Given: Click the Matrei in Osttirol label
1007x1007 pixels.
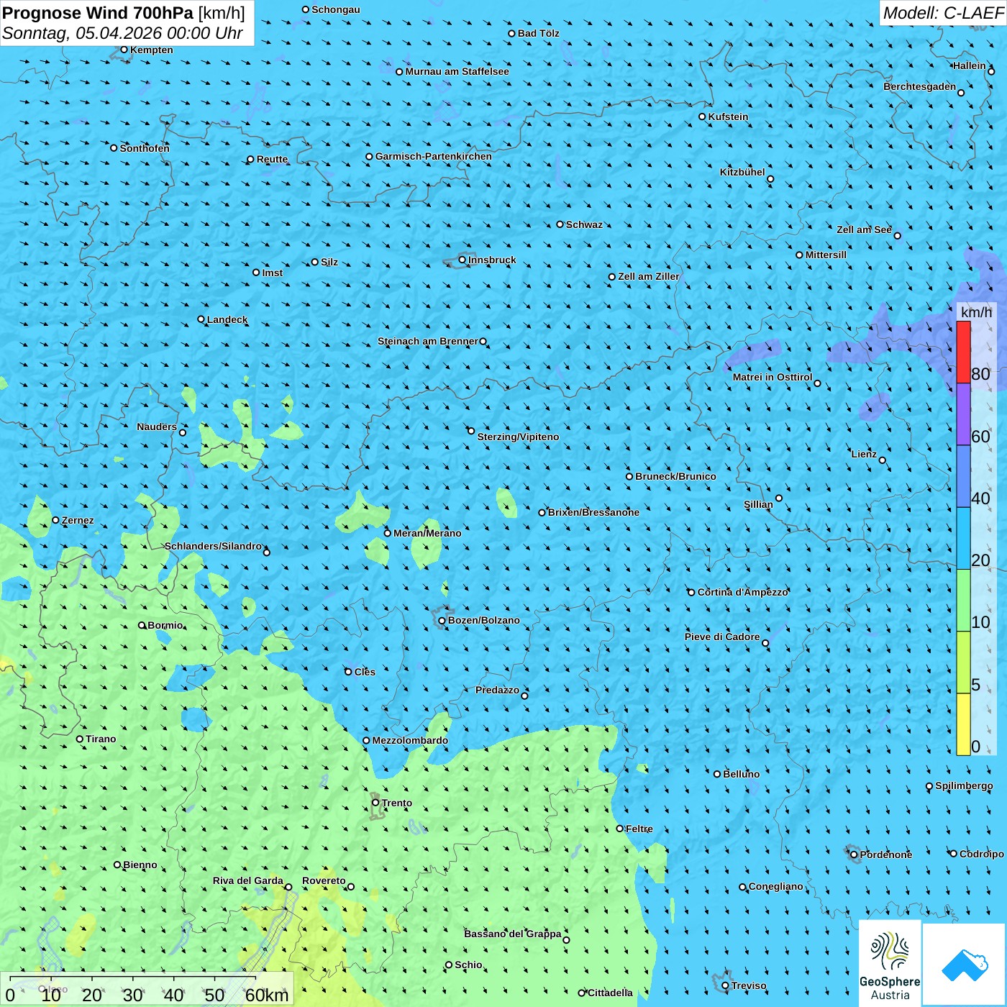Looking at the screenshot, I should (773, 377).
